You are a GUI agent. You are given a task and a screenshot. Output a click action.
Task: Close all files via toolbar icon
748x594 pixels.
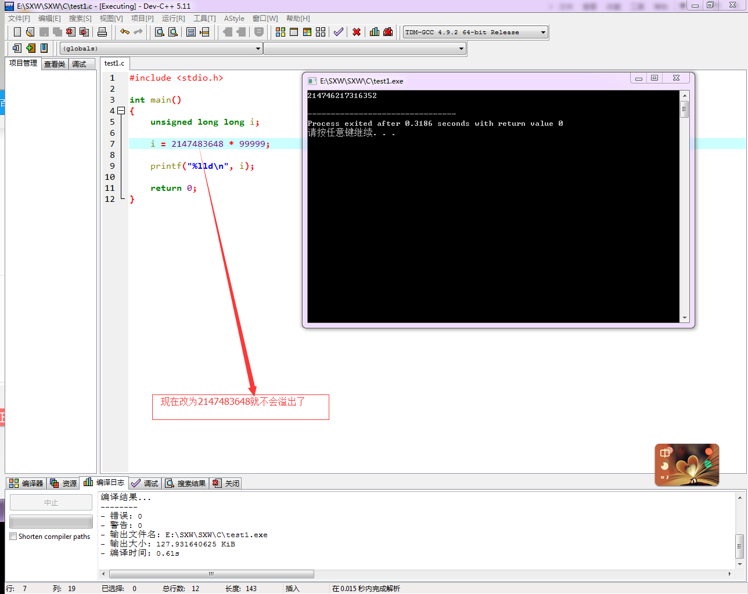[84, 32]
